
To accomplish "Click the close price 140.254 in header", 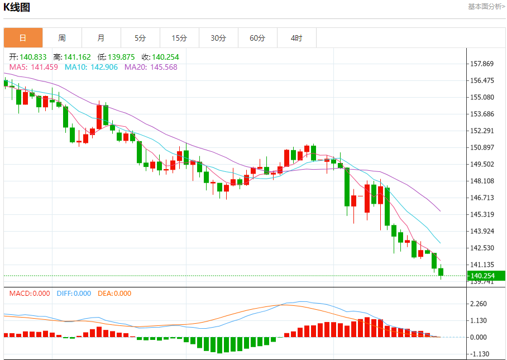I will coord(165,57).
